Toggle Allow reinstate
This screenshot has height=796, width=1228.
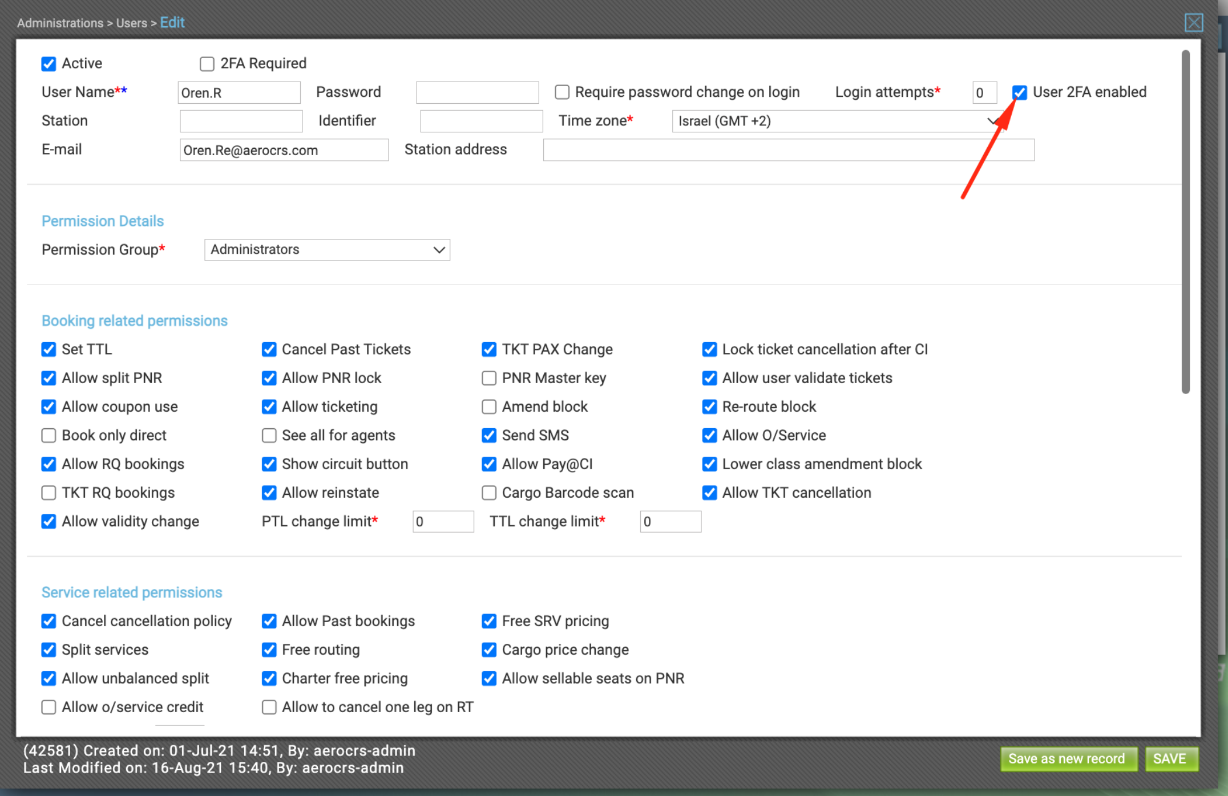click(x=269, y=493)
